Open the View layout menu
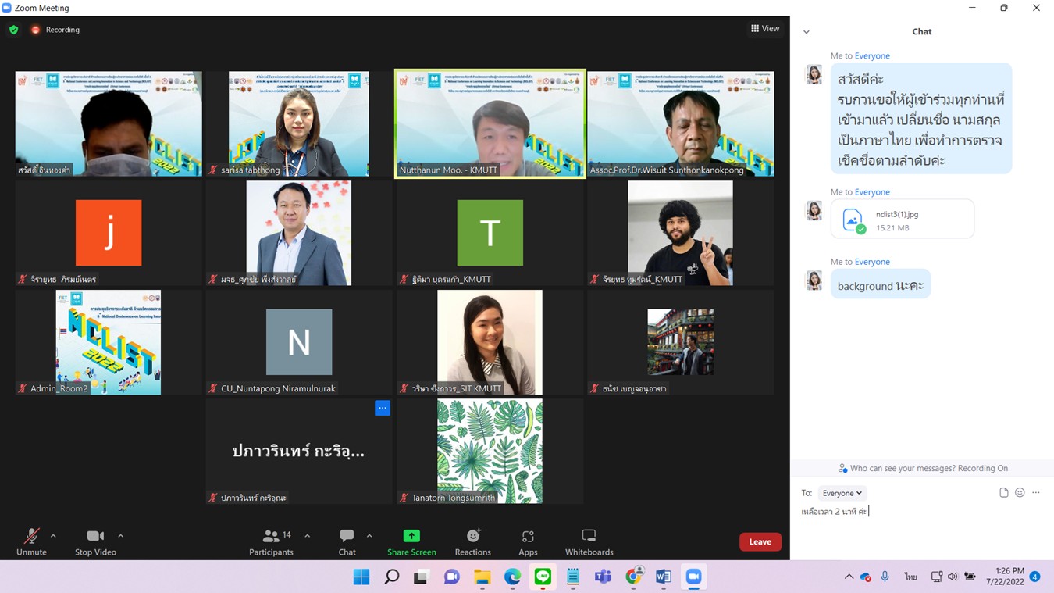1054x593 pixels. point(765,29)
